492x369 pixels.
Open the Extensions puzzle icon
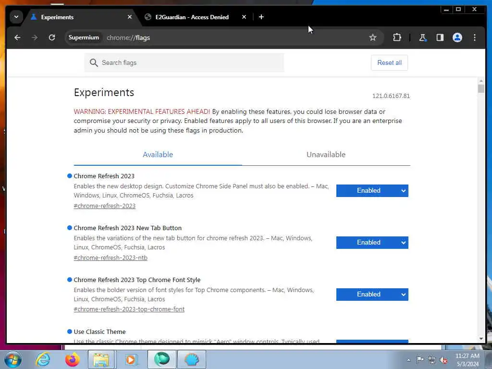pos(397,37)
